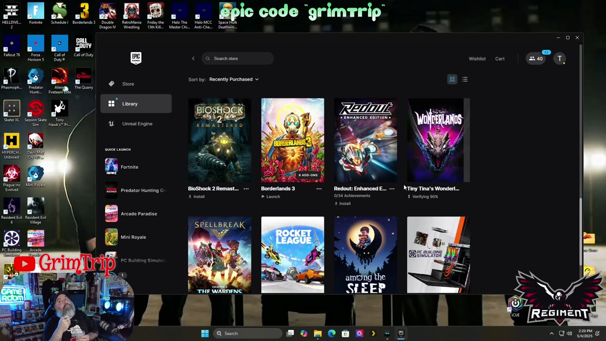Install Redout Enhanced Edition
606x341 pixels.
pyautogui.click(x=342, y=204)
